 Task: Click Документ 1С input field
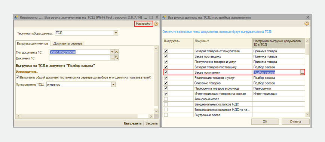(79, 58)
